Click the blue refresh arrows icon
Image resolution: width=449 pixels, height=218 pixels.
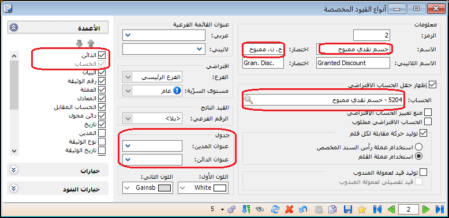point(275,209)
